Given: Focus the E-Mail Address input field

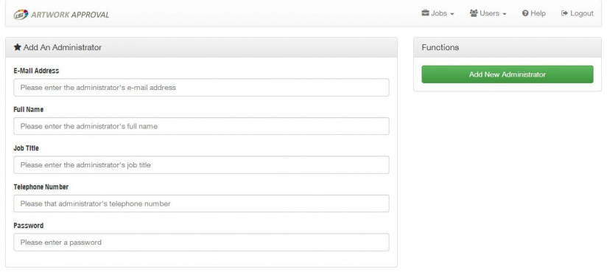Looking at the screenshot, I should [x=201, y=88].
